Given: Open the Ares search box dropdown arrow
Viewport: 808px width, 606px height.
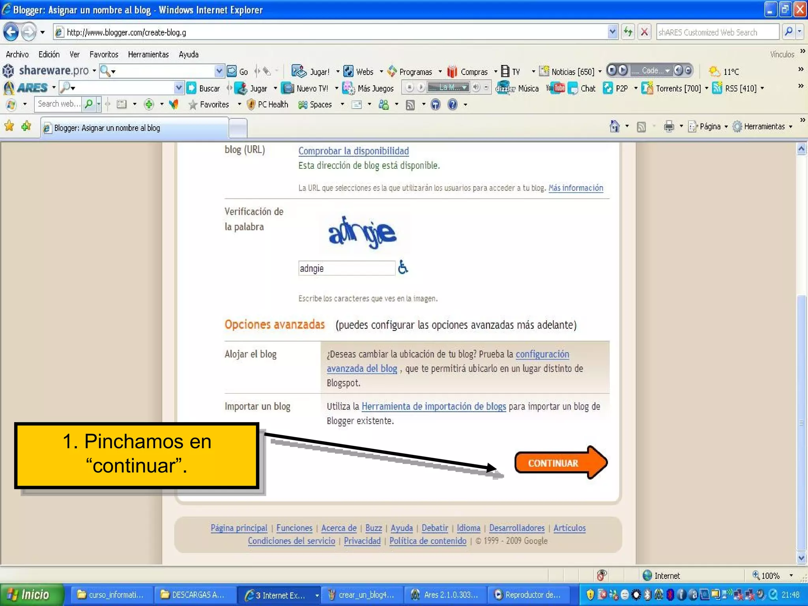Looking at the screenshot, I should click(x=178, y=88).
